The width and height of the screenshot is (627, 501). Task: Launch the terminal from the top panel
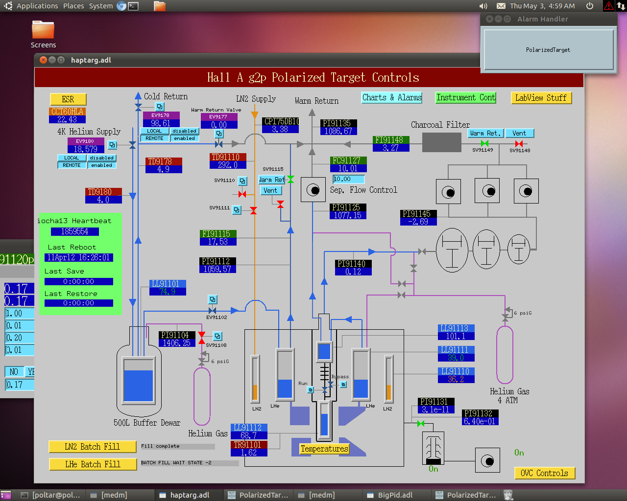point(133,6)
